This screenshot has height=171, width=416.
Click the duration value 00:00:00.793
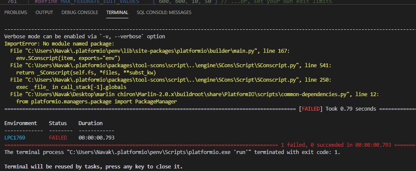(96, 138)
